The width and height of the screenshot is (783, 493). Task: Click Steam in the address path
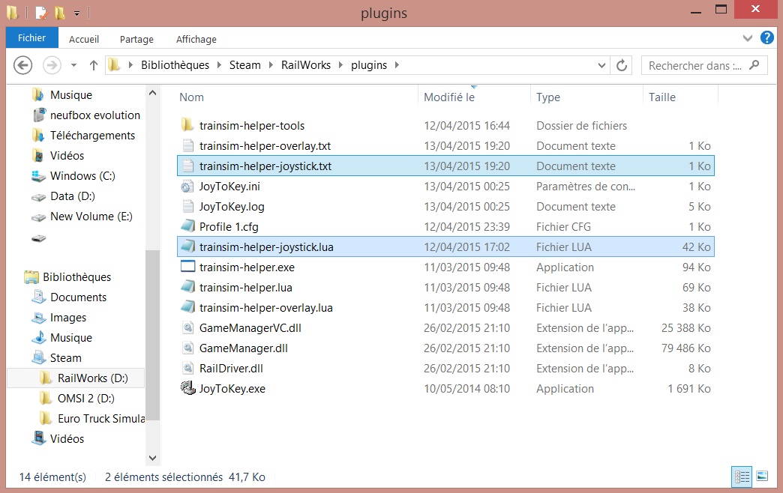pyautogui.click(x=244, y=65)
